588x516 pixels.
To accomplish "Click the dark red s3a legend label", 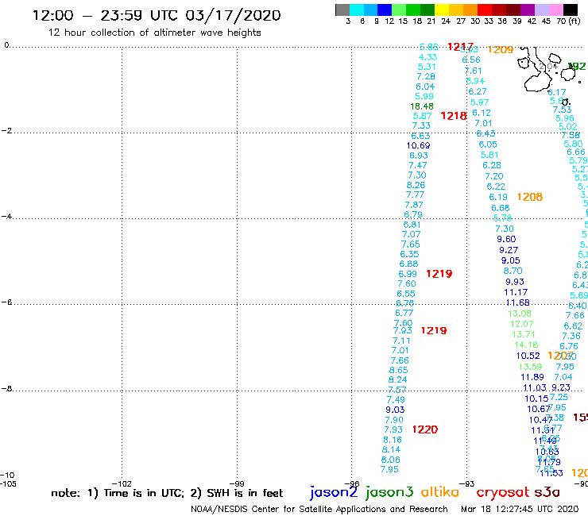I will (547, 492).
